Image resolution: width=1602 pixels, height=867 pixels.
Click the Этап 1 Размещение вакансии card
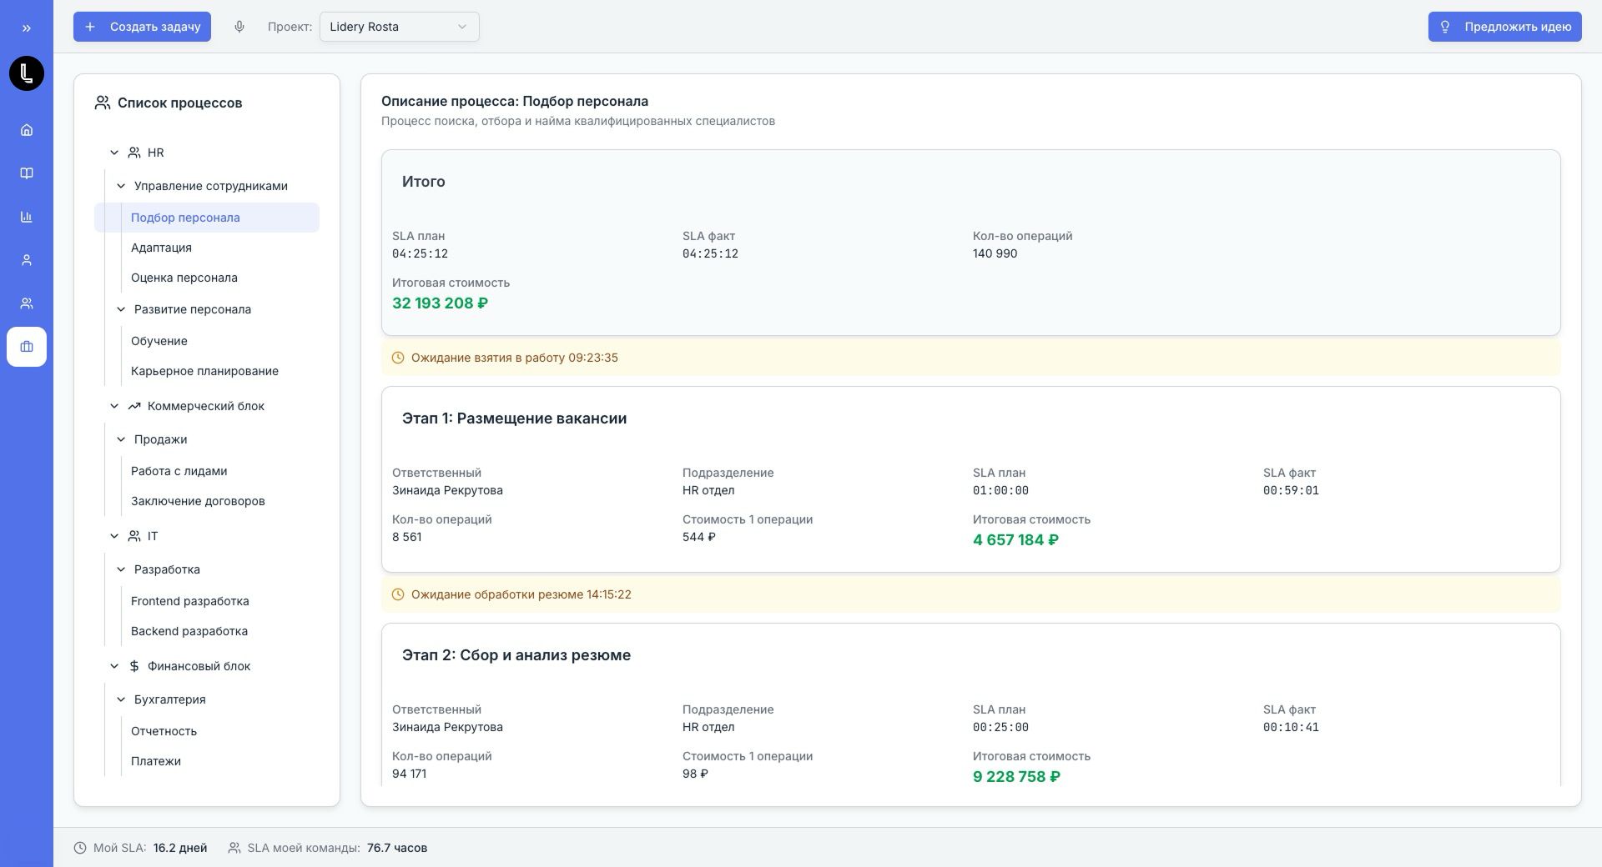click(970, 479)
